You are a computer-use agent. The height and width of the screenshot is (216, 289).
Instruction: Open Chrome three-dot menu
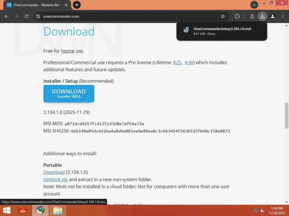tap(283, 16)
